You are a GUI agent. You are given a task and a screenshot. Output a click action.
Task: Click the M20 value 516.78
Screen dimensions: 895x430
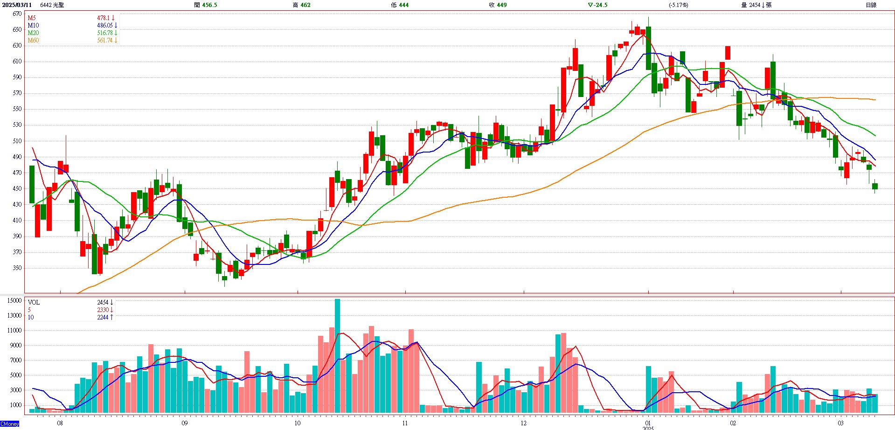click(107, 33)
